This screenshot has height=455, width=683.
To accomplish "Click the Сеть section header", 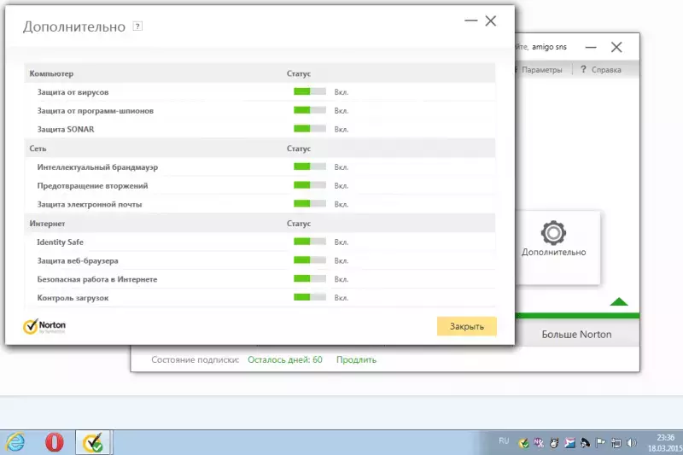I will tap(38, 149).
